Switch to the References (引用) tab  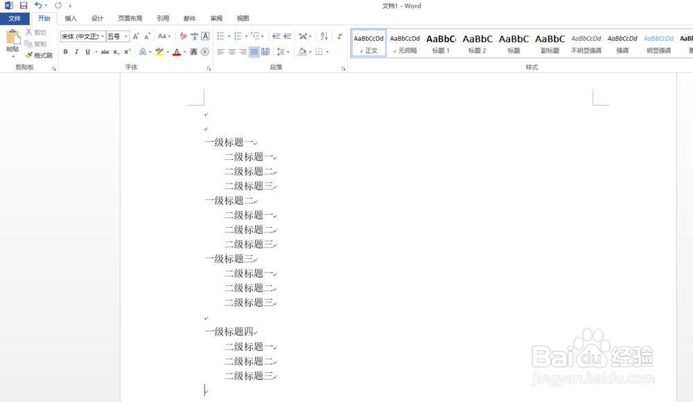[x=163, y=19]
